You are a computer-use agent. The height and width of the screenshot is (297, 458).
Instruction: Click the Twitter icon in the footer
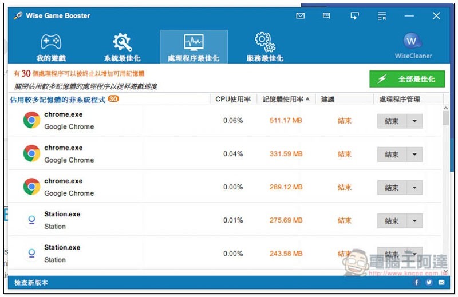pyautogui.click(x=429, y=283)
